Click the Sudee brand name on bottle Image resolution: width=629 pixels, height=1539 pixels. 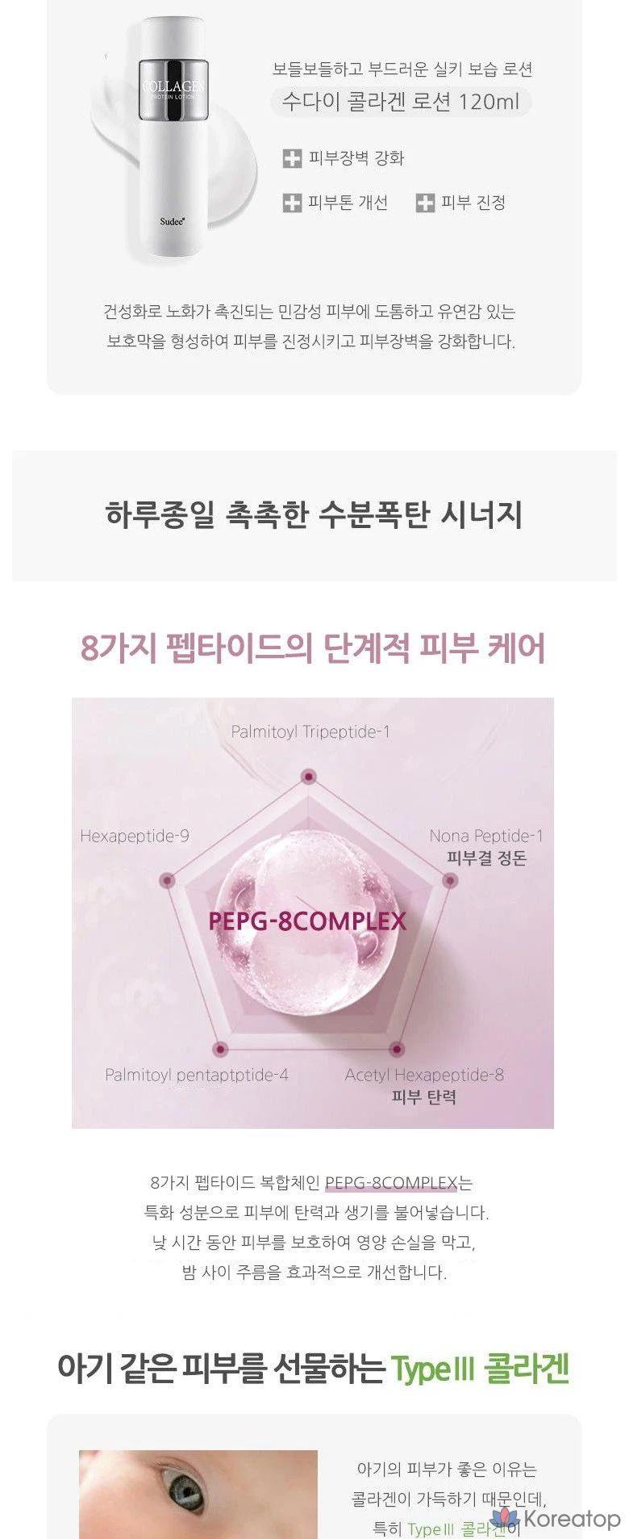click(172, 221)
